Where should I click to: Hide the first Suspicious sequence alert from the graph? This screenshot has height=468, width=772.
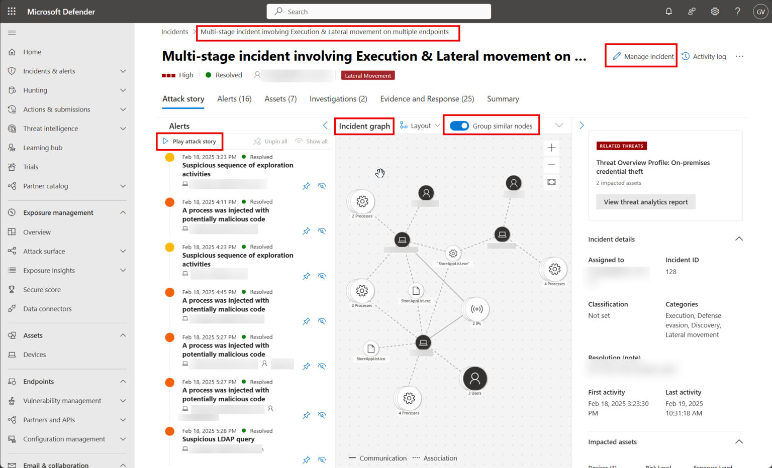coord(322,186)
